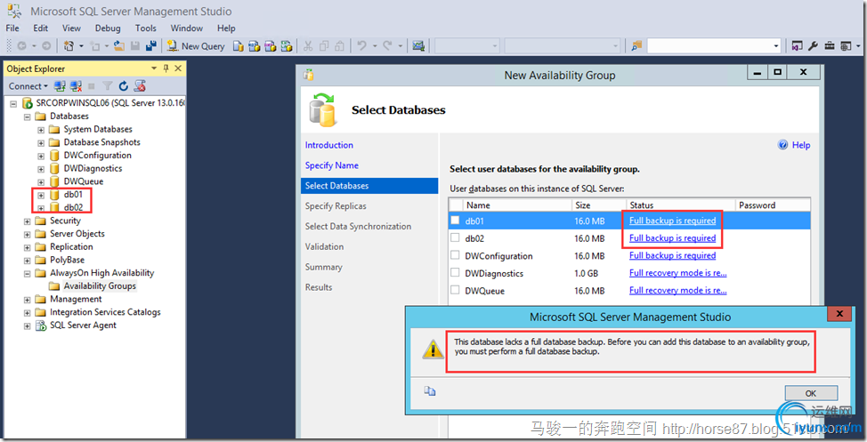
Task: Click the Connect Object Explorer icon
Action: (x=60, y=86)
